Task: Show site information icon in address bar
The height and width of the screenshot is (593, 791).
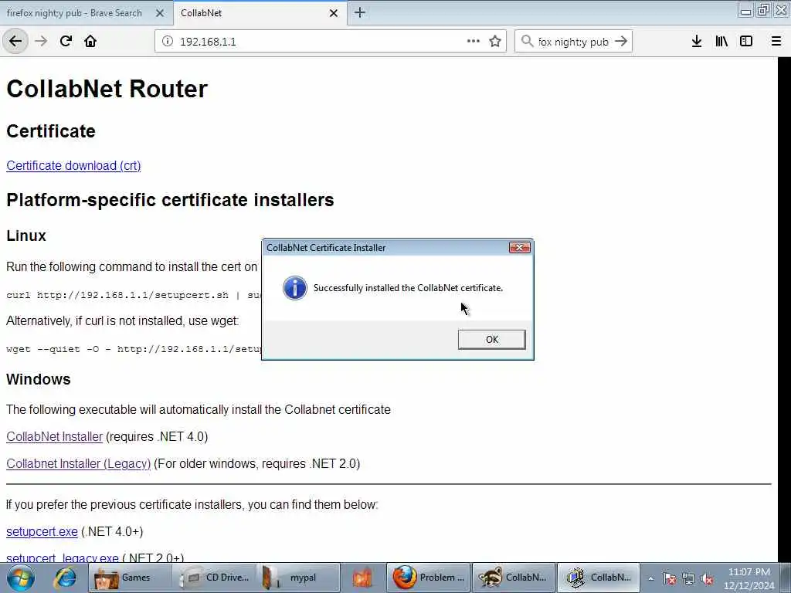Action: click(x=167, y=42)
